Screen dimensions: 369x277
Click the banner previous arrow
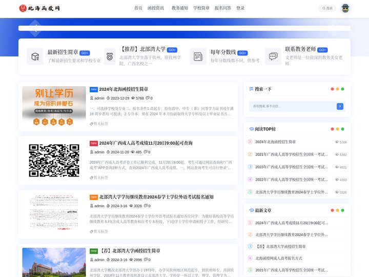tap(35, 28)
